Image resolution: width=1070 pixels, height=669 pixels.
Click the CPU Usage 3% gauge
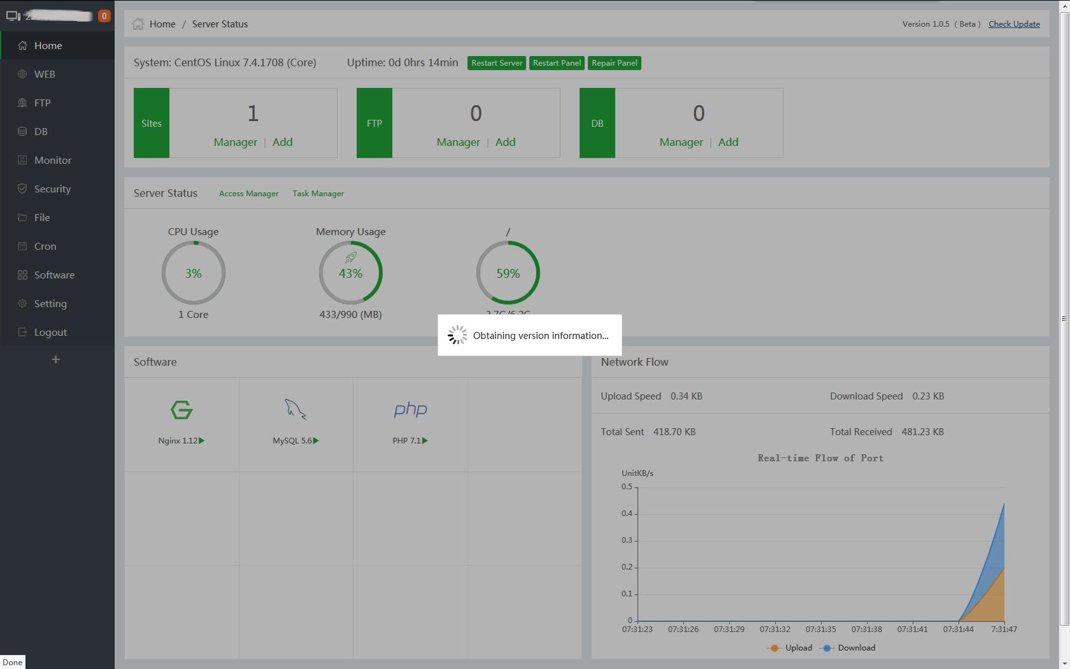(x=194, y=273)
